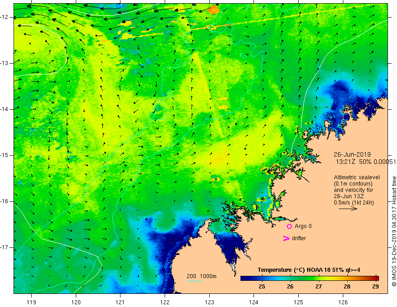Viewport: 397px width, 307px height.
Task: Click the '(0.1m contours)' text
Action: click(353, 184)
